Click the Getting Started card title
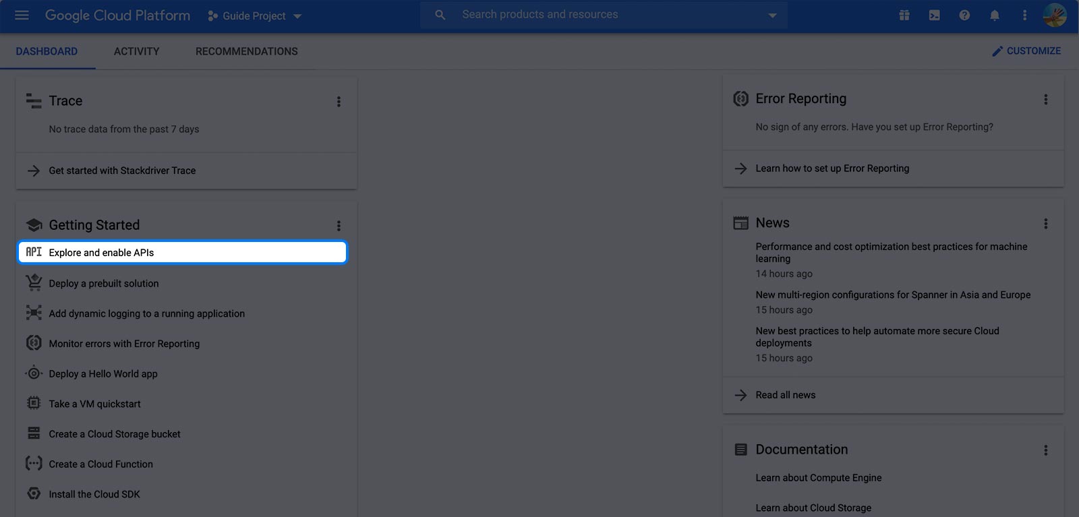The width and height of the screenshot is (1079, 517). point(94,225)
